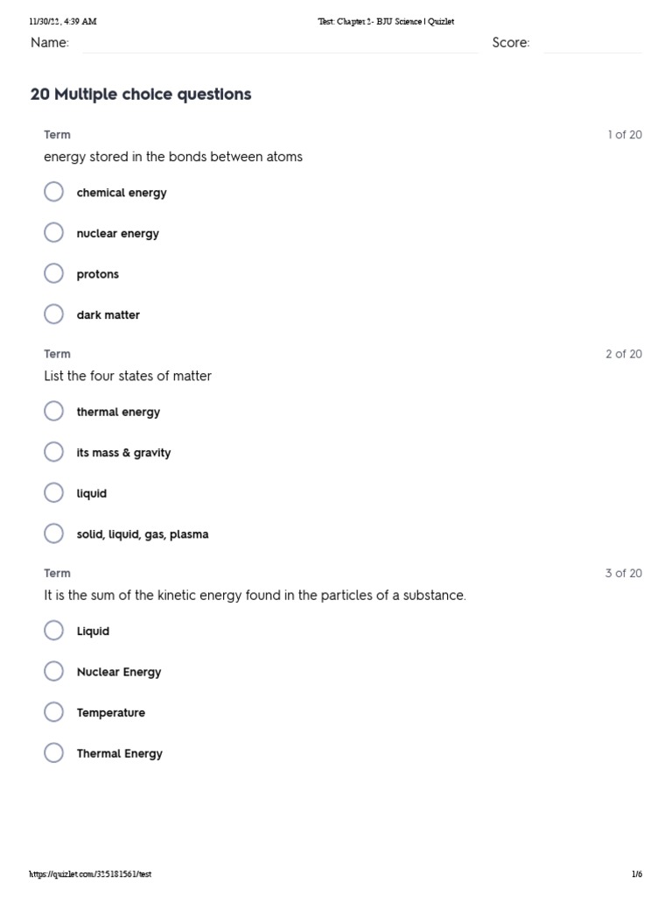Viewport: 672px width, 897px height.
Task: Click the Score input line
Action: click(592, 44)
